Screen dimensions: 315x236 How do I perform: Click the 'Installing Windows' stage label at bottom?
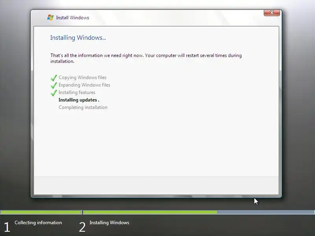pos(109,223)
